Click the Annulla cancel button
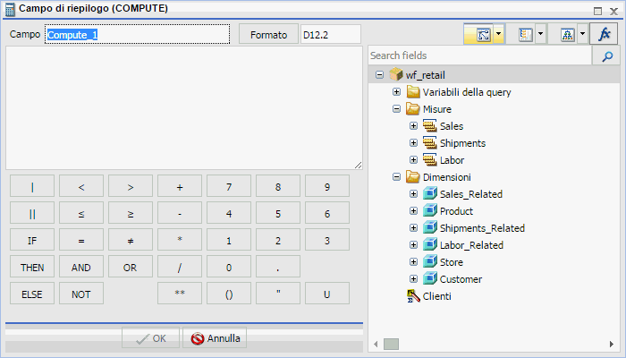 pyautogui.click(x=215, y=338)
